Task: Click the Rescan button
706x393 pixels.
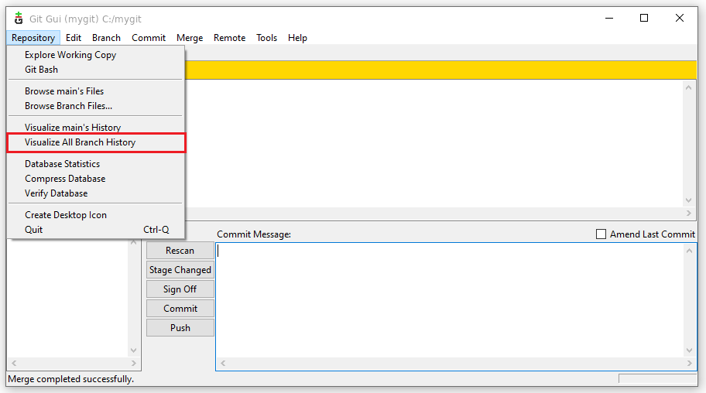Action: tap(180, 251)
